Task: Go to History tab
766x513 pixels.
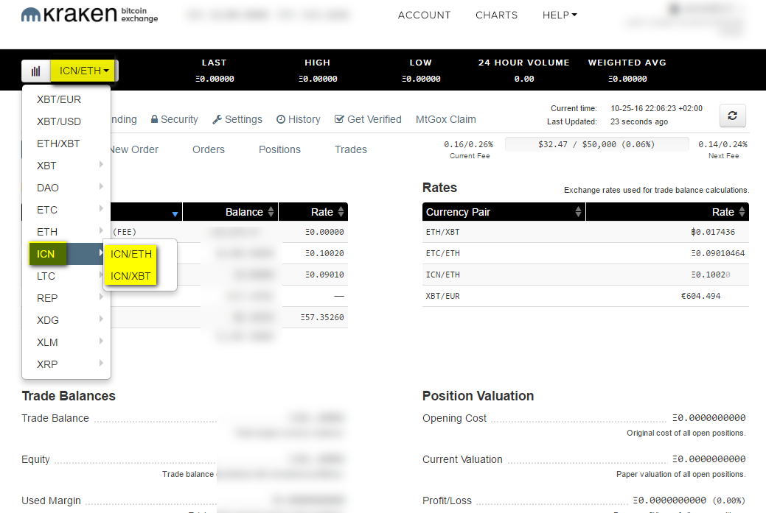Action: (x=299, y=119)
